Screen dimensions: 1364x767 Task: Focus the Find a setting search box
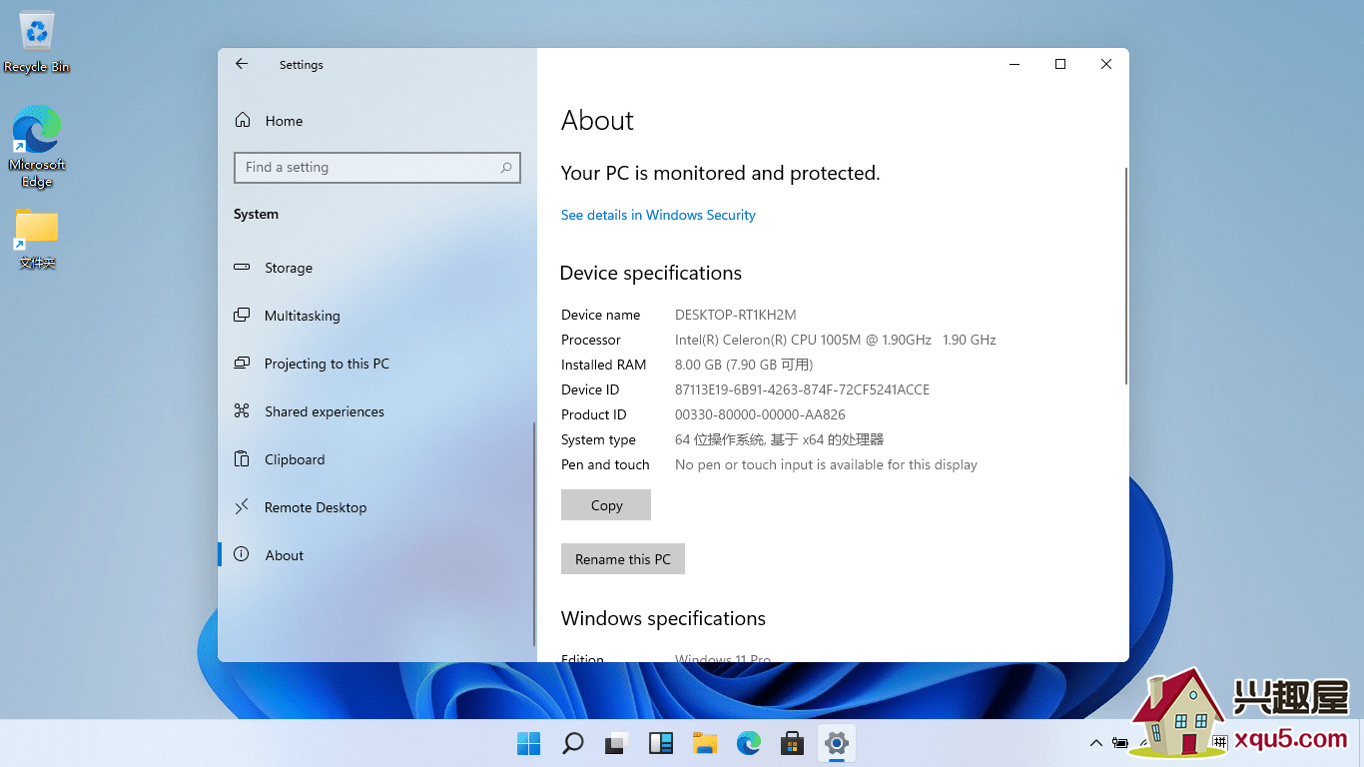[377, 168]
